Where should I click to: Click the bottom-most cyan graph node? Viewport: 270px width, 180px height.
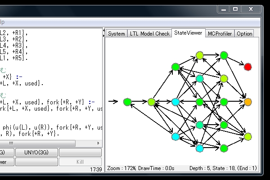point(200,148)
